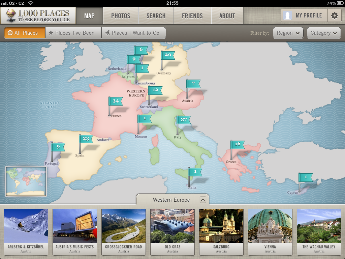This screenshot has height=259, width=345.
Task: Show All Places filter
Action: pos(25,33)
